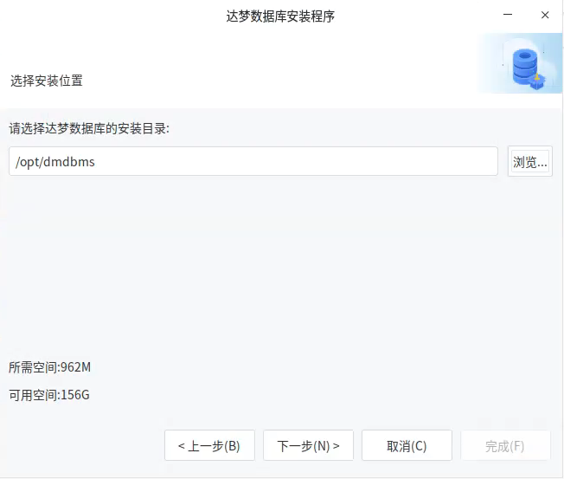Image resolution: width=564 pixels, height=479 pixels.
Task: Proceed with 下一步(N) button
Action: [308, 445]
